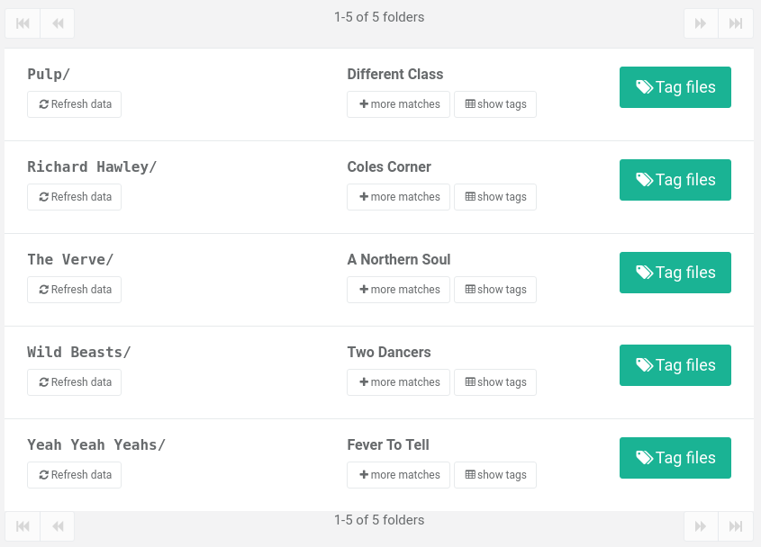This screenshot has width=761, height=547.
Task: Tag files for Wild Beasts folder
Action: click(x=675, y=365)
